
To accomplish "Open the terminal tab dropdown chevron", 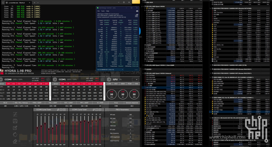I will [x=38, y=2].
